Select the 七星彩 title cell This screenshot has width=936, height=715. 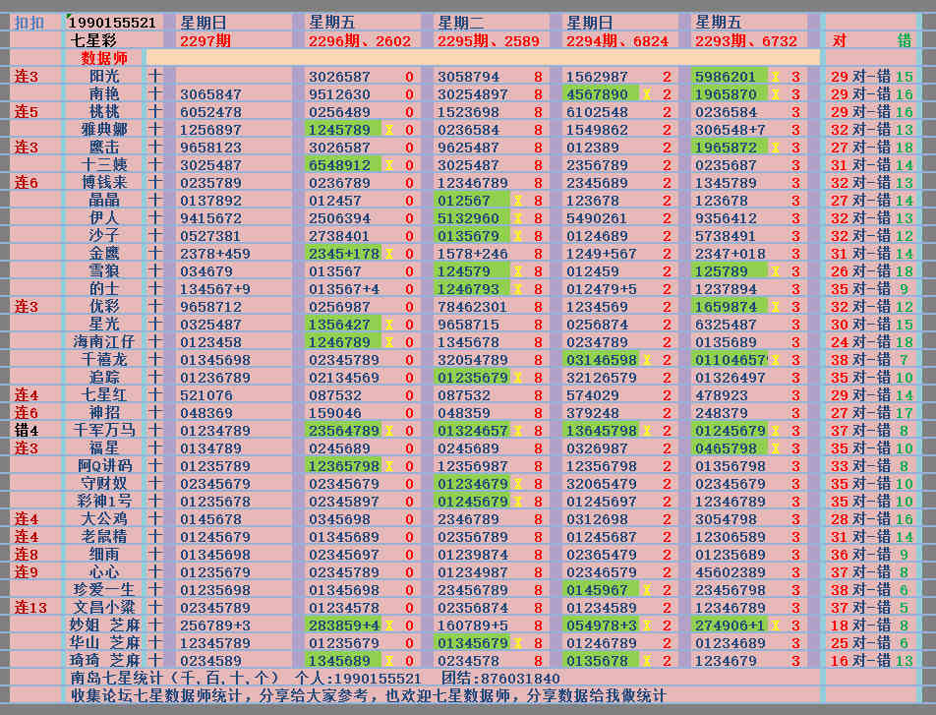94,40
